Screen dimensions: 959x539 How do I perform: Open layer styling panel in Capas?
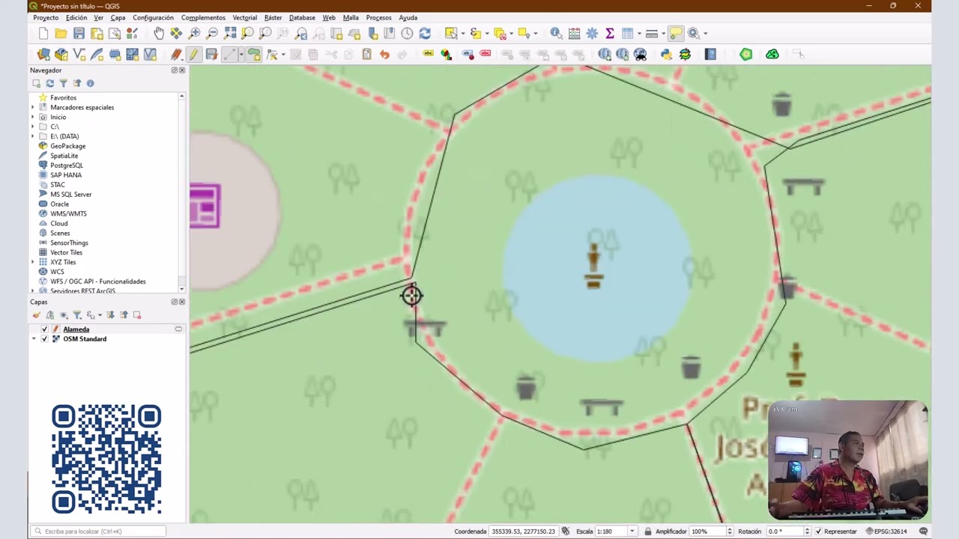[x=36, y=315]
